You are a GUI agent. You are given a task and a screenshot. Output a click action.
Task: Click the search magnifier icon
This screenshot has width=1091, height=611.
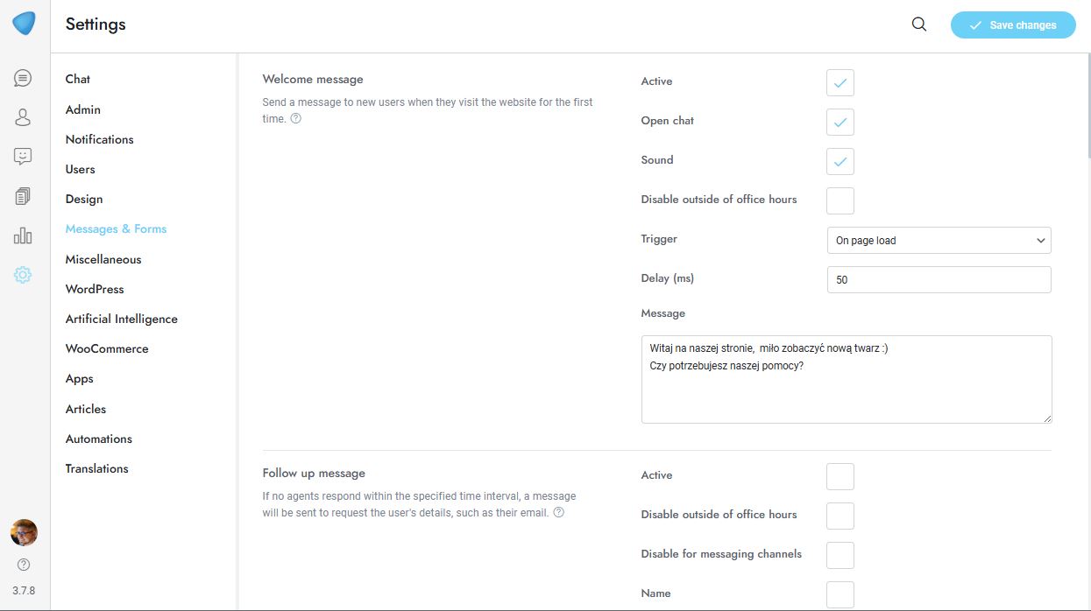point(919,25)
